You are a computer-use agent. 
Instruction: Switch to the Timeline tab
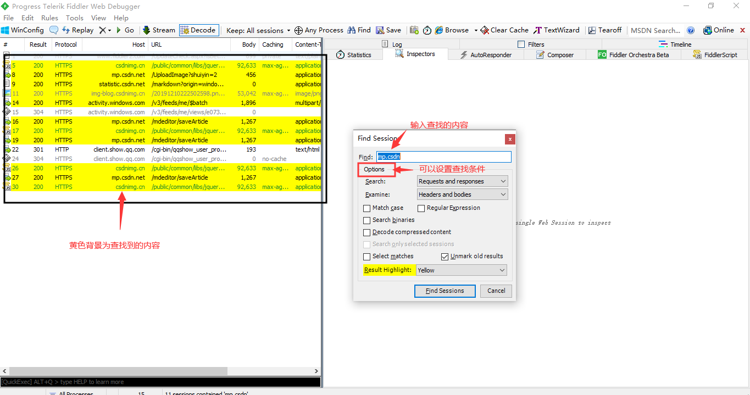[675, 44]
